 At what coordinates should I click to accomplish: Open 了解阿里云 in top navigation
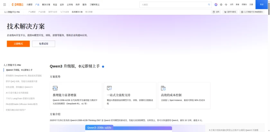tap(94, 4)
